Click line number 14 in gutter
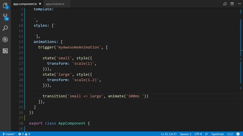 pos(21,47)
